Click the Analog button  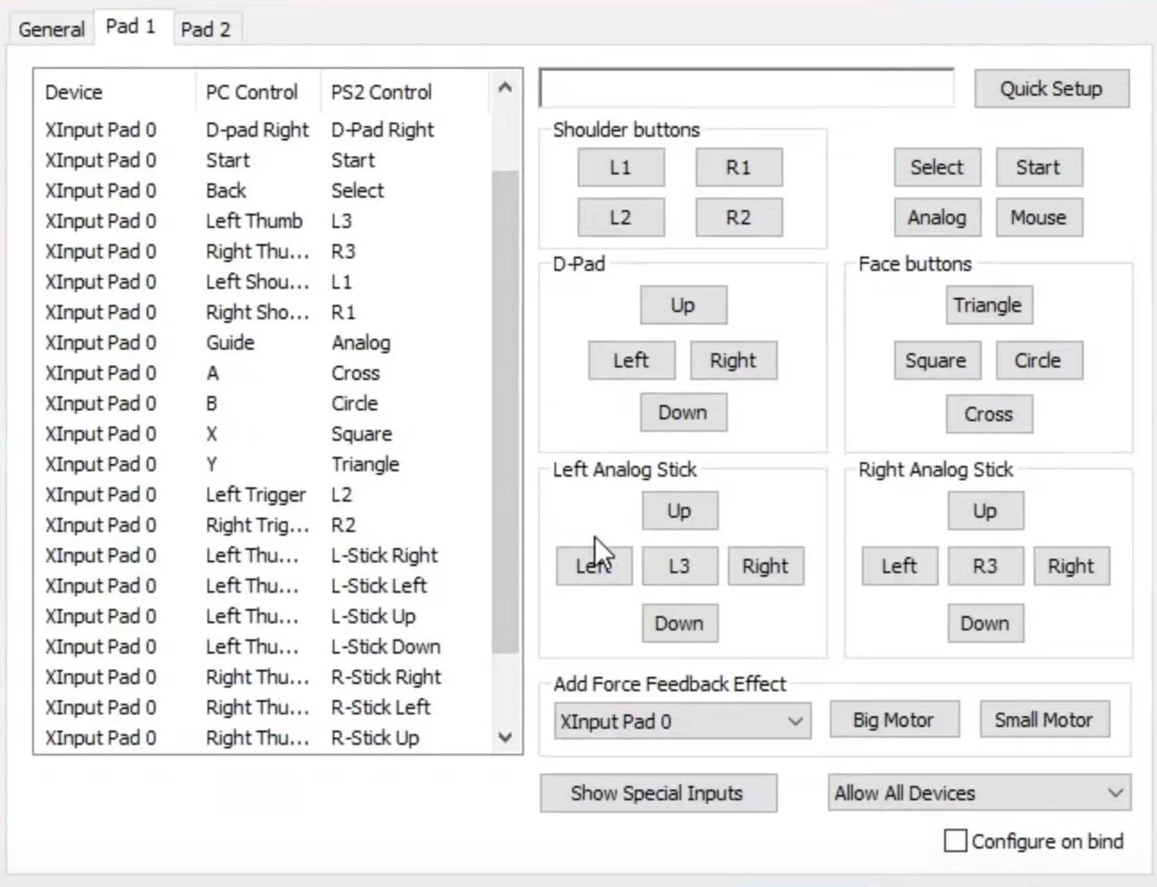[937, 217]
